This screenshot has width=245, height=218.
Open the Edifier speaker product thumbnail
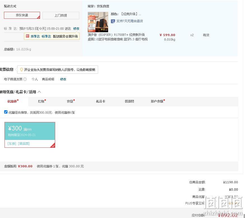98,22
